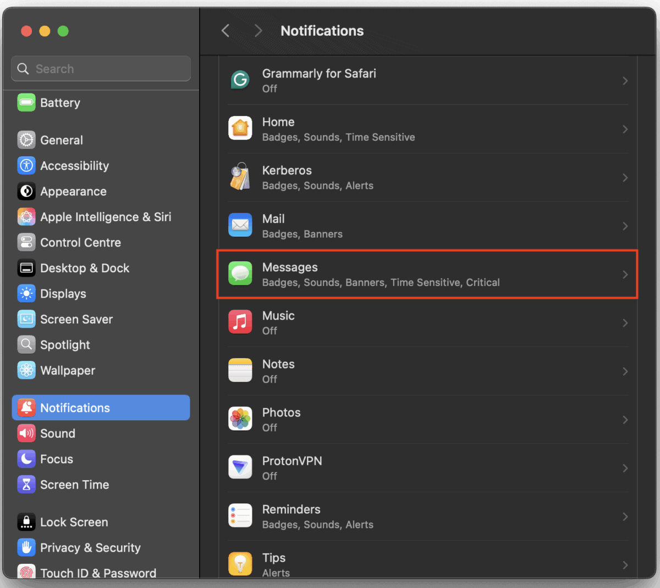660x588 pixels.
Task: Open Messages notification settings via its icon
Action: coord(240,274)
